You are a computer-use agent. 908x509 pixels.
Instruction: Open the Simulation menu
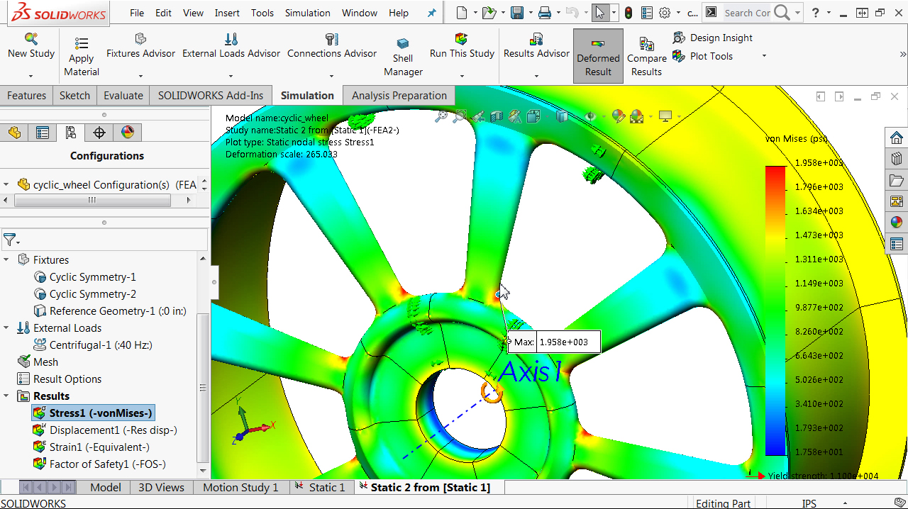pyautogui.click(x=307, y=13)
